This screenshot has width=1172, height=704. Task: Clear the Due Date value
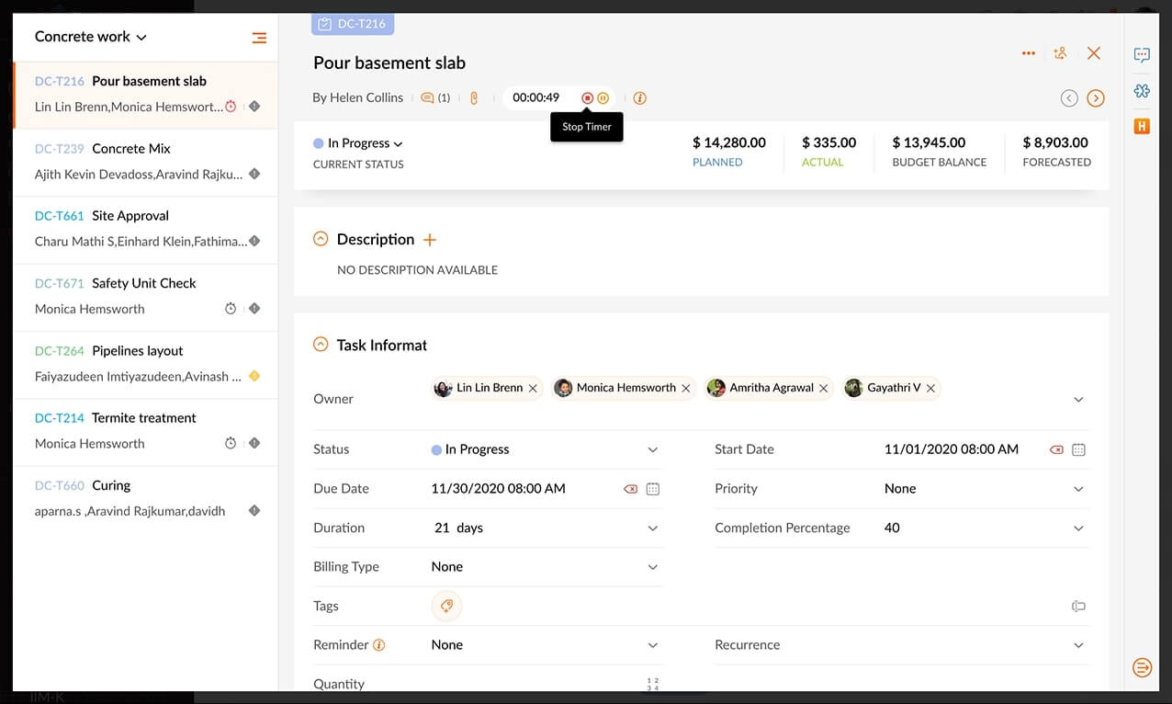pos(630,489)
